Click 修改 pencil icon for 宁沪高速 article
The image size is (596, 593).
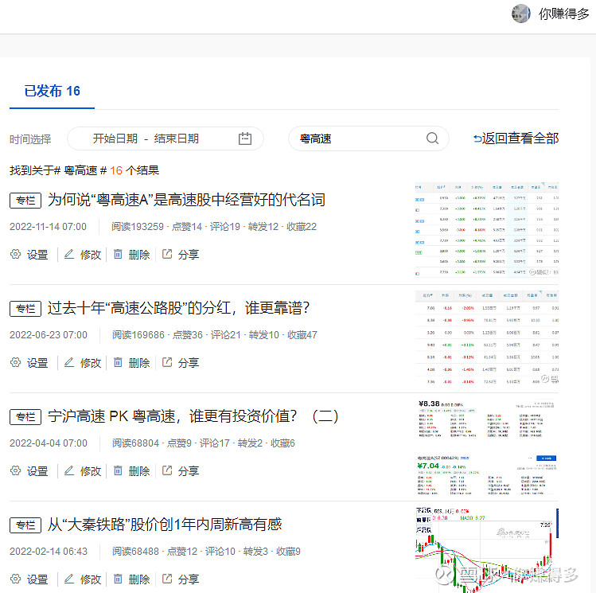pyautogui.click(x=68, y=470)
